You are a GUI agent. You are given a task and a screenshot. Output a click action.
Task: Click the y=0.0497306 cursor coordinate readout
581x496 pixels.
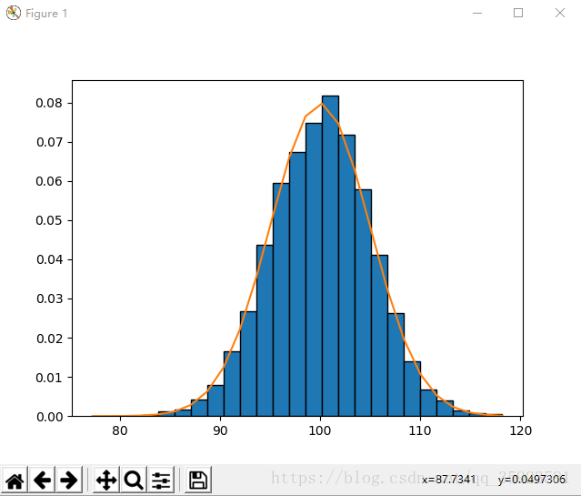532,480
